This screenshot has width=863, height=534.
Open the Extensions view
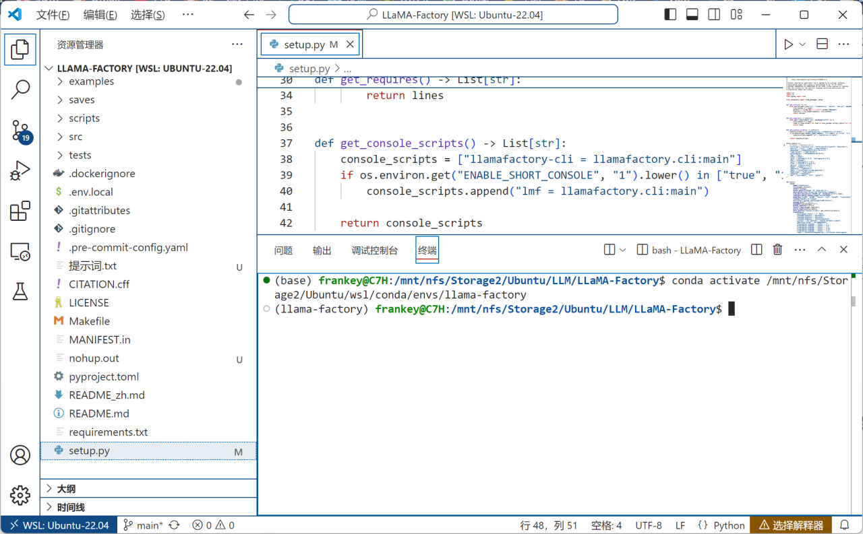(20, 211)
